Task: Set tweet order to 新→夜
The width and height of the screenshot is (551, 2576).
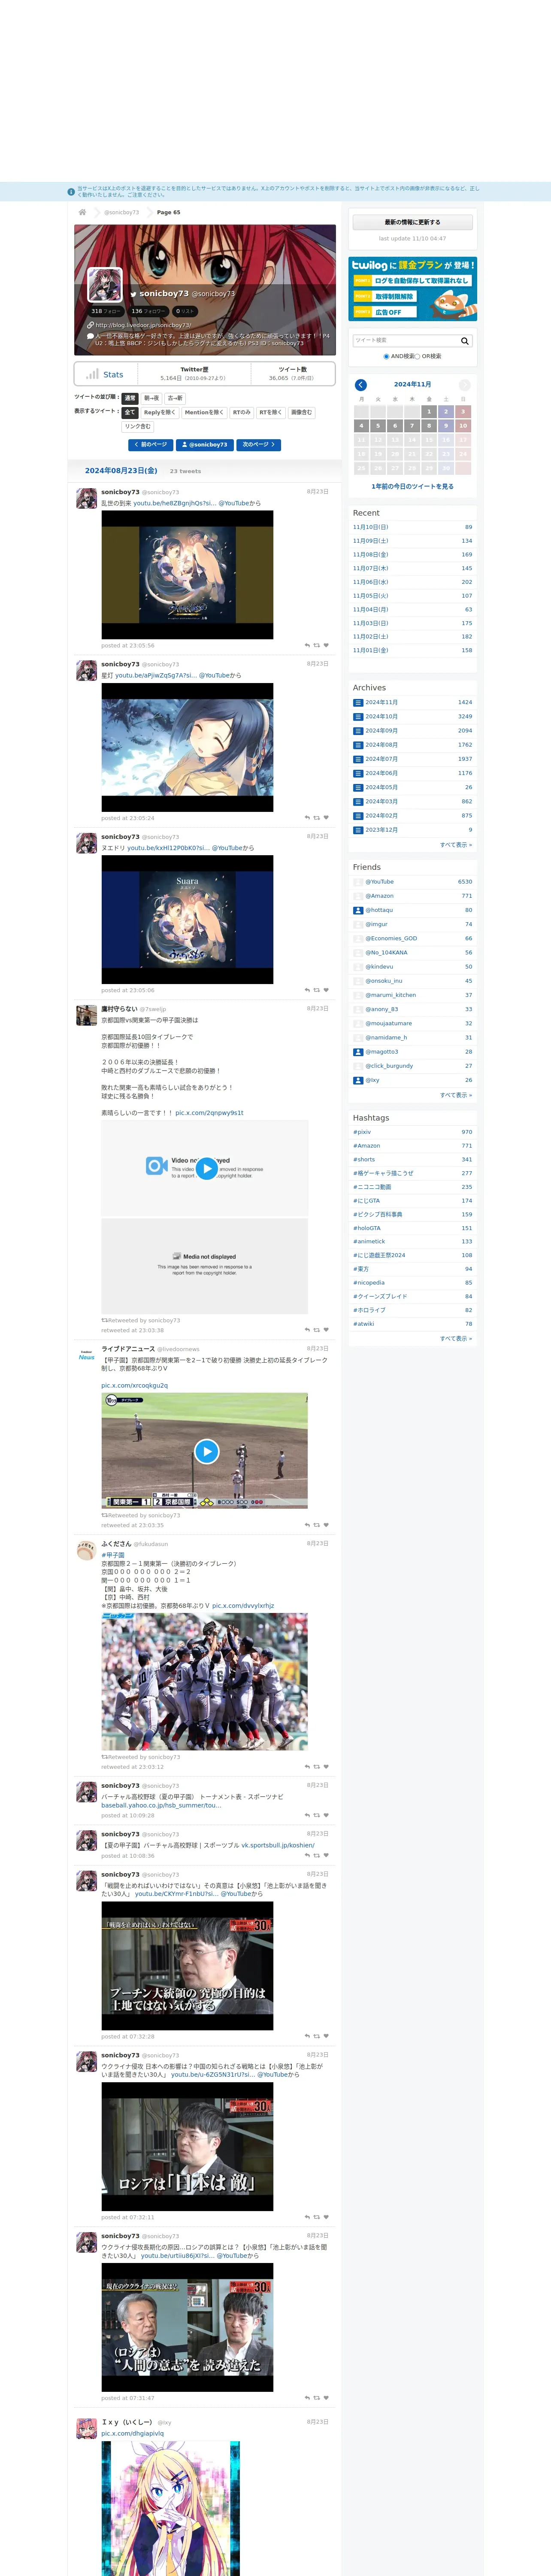Action: [x=152, y=398]
